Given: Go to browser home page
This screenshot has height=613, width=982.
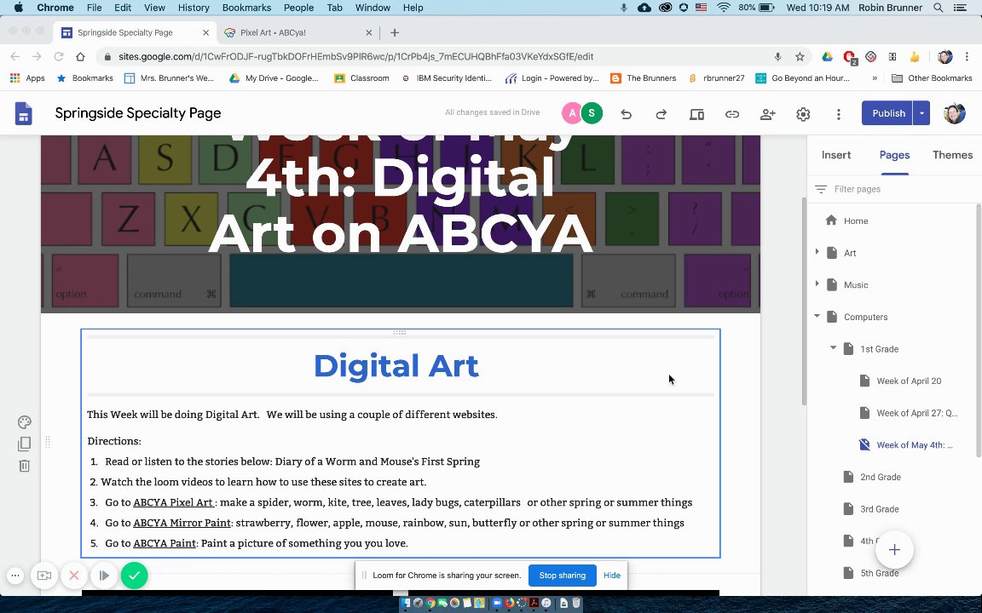Looking at the screenshot, I should [80, 56].
